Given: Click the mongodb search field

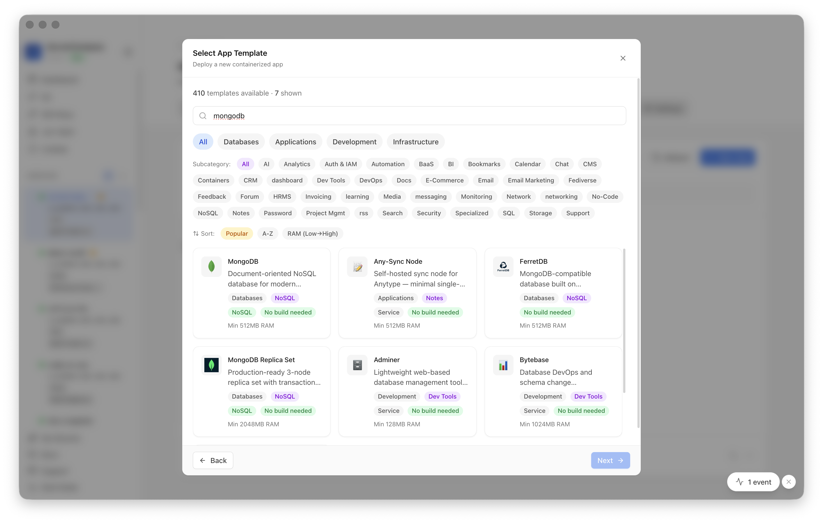Looking at the screenshot, I should tap(409, 115).
